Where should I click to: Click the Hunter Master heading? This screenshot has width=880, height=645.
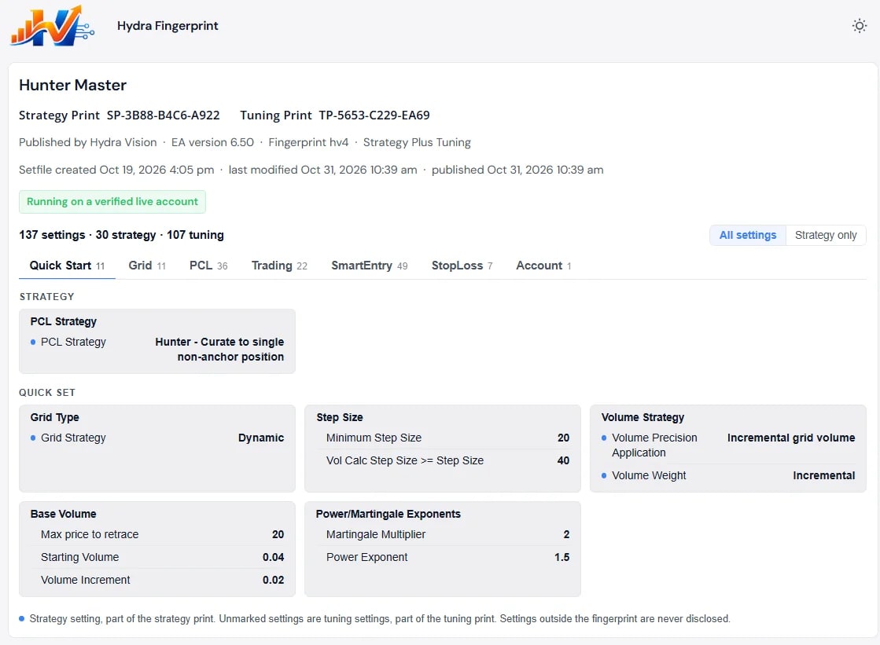[x=72, y=86]
